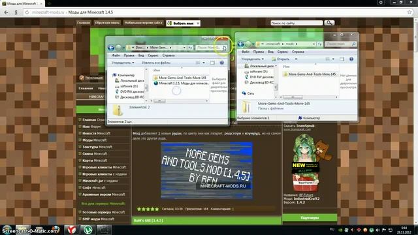
Task: Open Файл menu in archive window
Action: [x=116, y=55]
